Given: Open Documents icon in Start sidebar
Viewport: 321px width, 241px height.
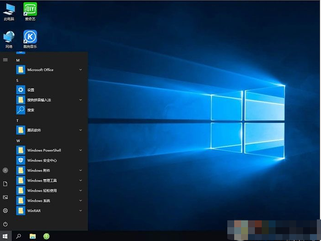Looking at the screenshot, I should 6,184.
